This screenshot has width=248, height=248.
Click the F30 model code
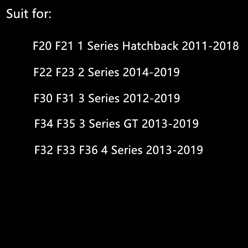tap(43, 99)
